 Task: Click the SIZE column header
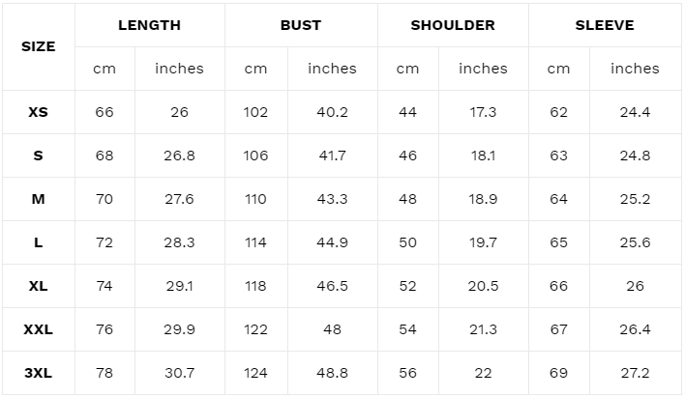(39, 46)
